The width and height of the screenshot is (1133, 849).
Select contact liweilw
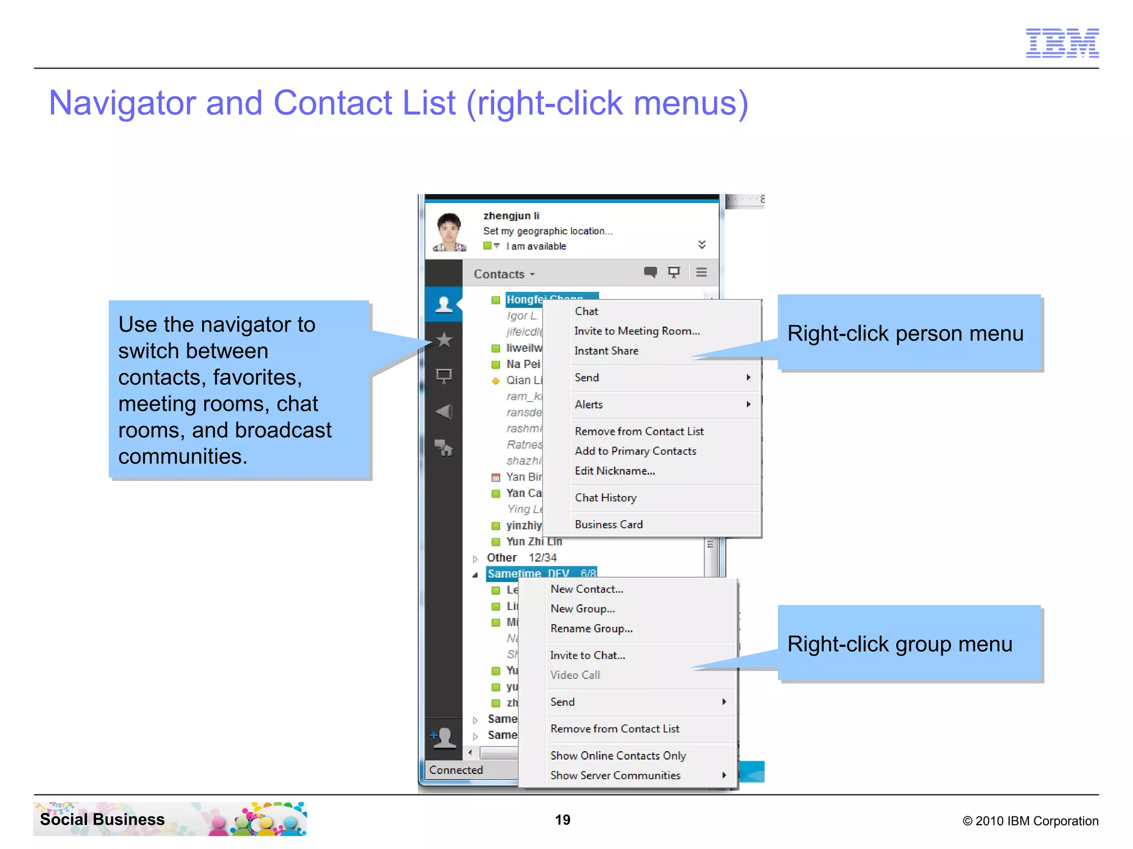pos(524,348)
